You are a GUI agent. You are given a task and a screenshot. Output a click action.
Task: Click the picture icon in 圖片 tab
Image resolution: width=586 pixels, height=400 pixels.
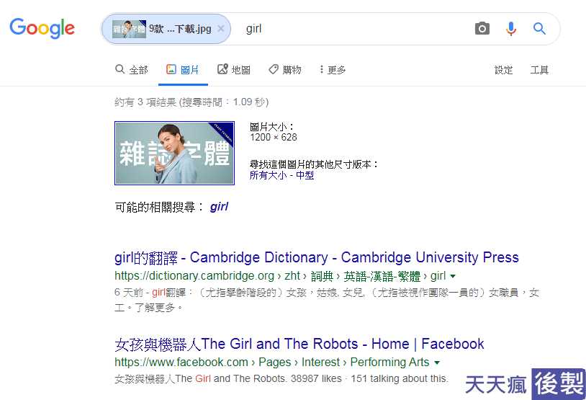[x=171, y=69]
